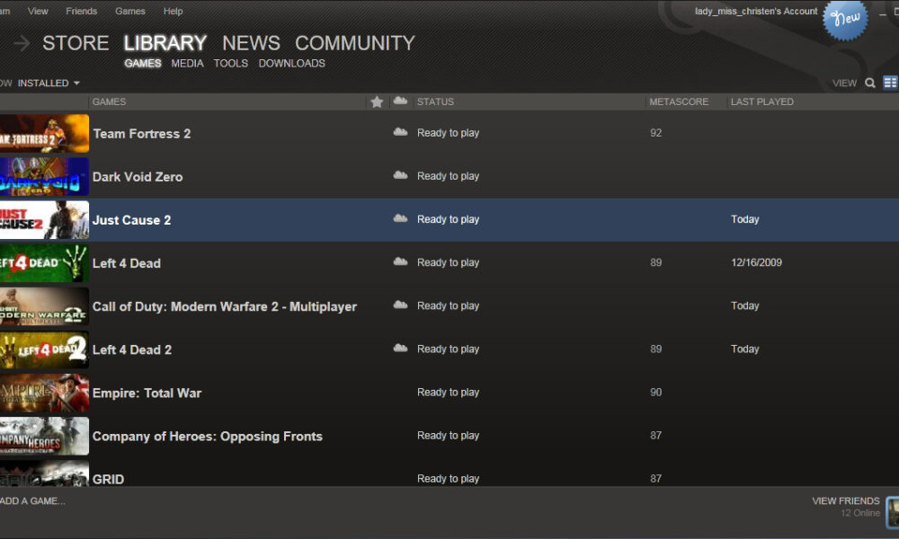This screenshot has width=899, height=539.
Task: Click the cloud icon for Left 4 Dead 2
Action: coord(400,349)
